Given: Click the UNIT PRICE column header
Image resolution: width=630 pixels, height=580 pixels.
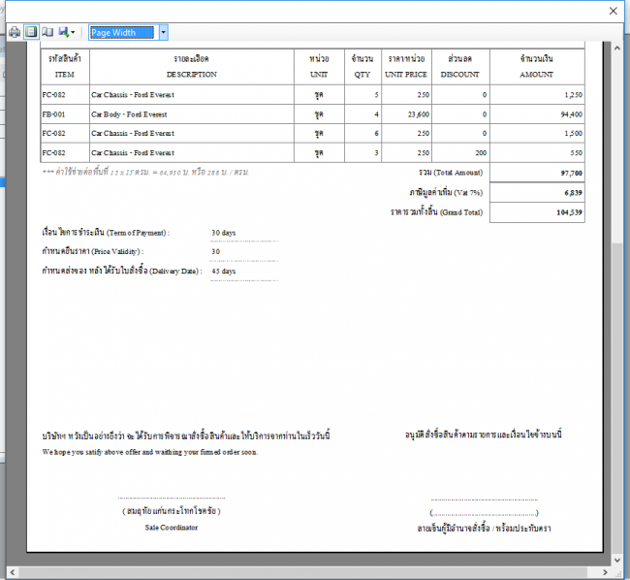Looking at the screenshot, I should [406, 67].
